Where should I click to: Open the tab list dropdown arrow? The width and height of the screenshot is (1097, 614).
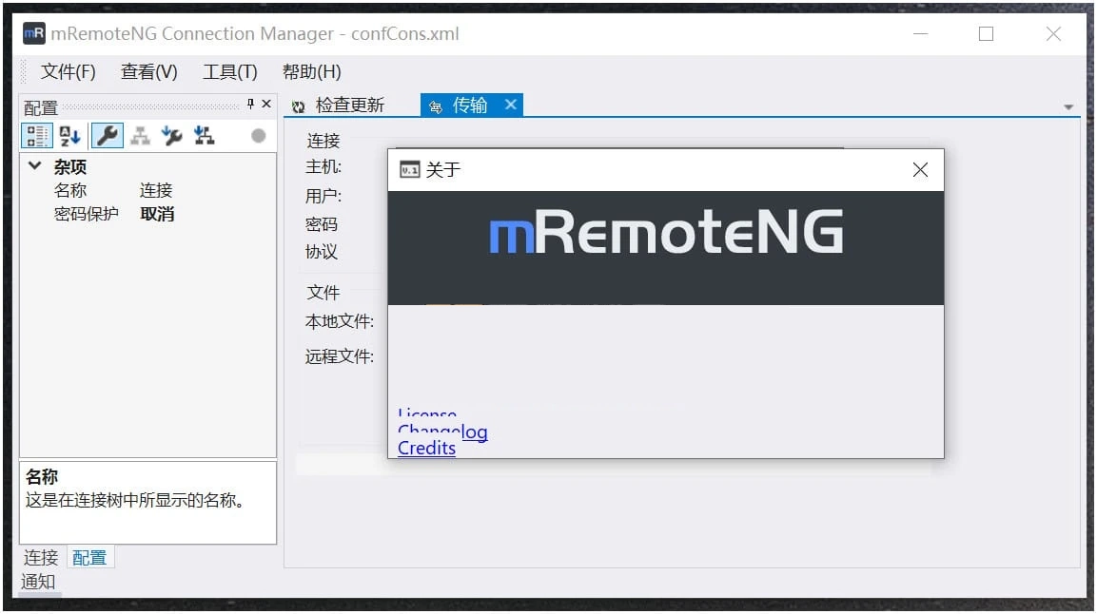(x=1069, y=106)
